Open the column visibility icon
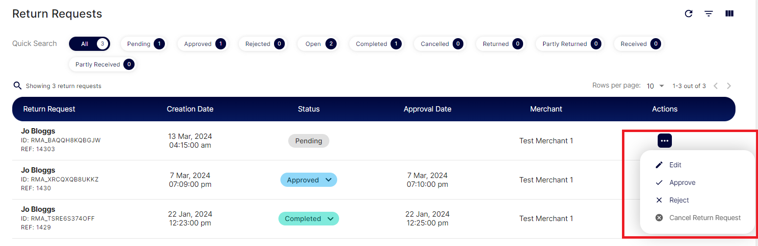 point(729,14)
